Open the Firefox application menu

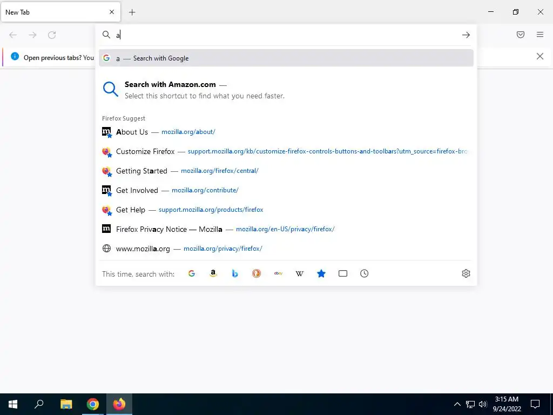click(x=540, y=35)
